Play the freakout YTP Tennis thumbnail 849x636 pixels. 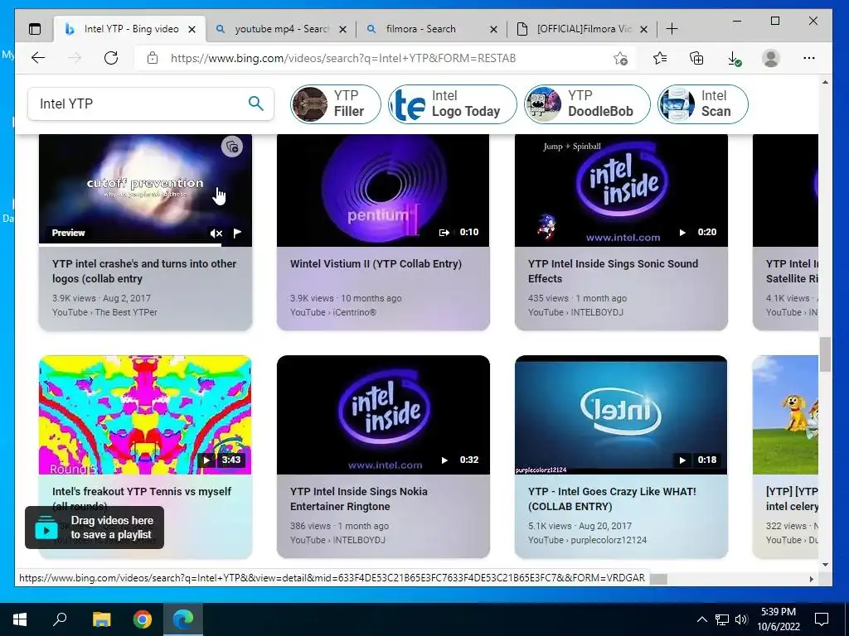[145, 415]
